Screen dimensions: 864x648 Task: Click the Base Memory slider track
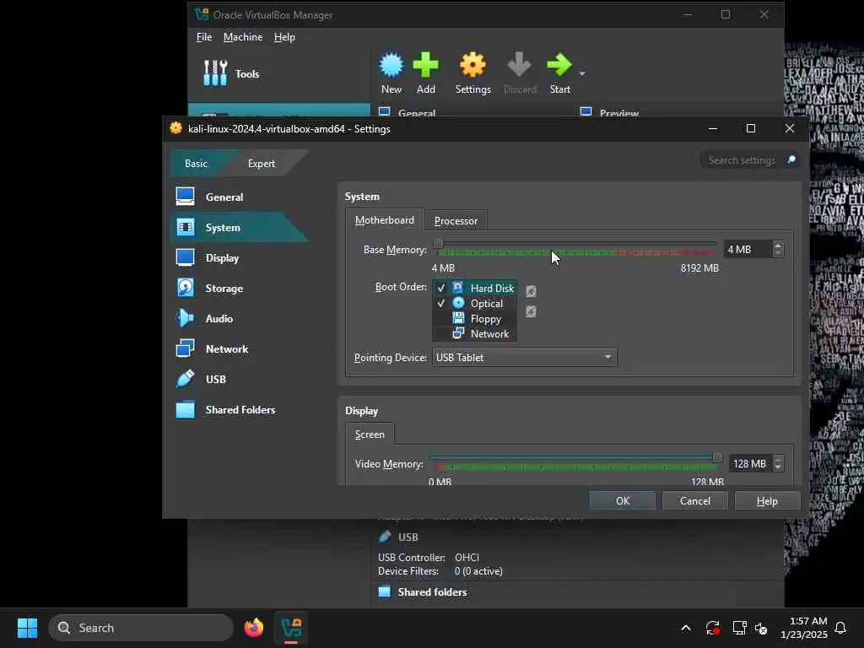tap(576, 244)
